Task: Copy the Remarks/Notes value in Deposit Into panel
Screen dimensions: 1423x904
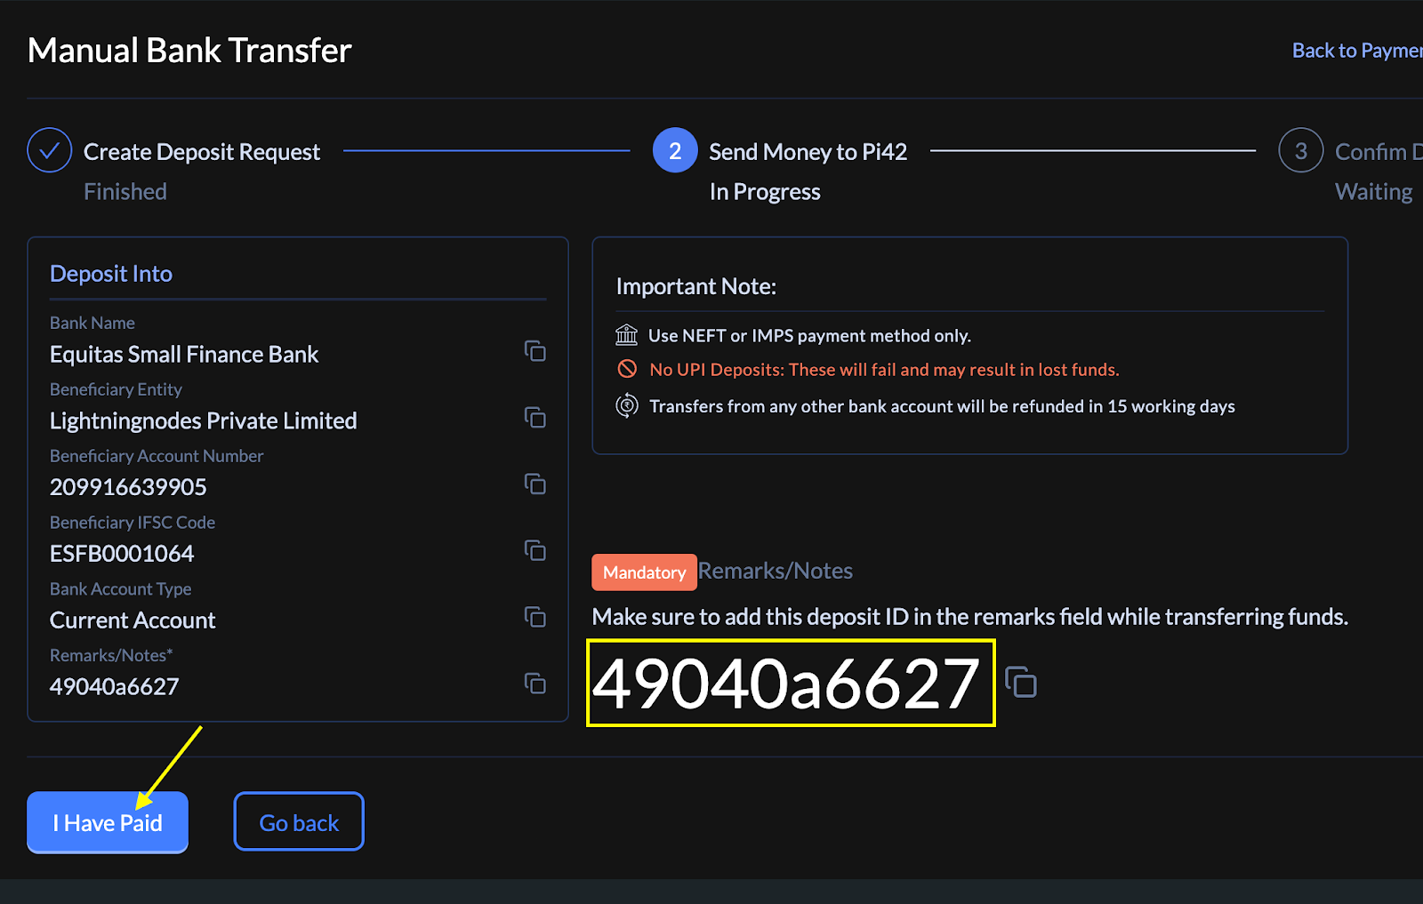Action: (535, 684)
